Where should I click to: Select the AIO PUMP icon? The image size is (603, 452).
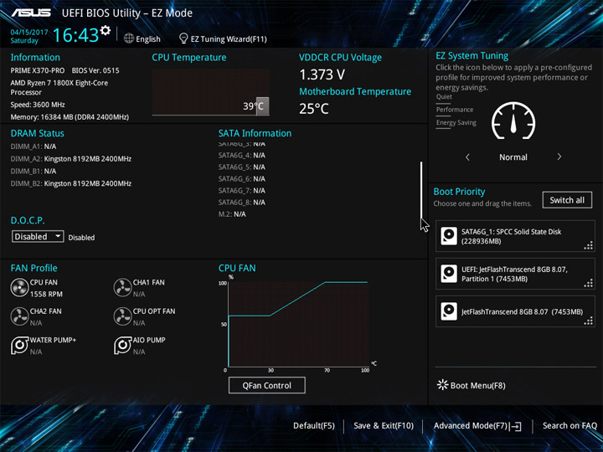coord(122,346)
